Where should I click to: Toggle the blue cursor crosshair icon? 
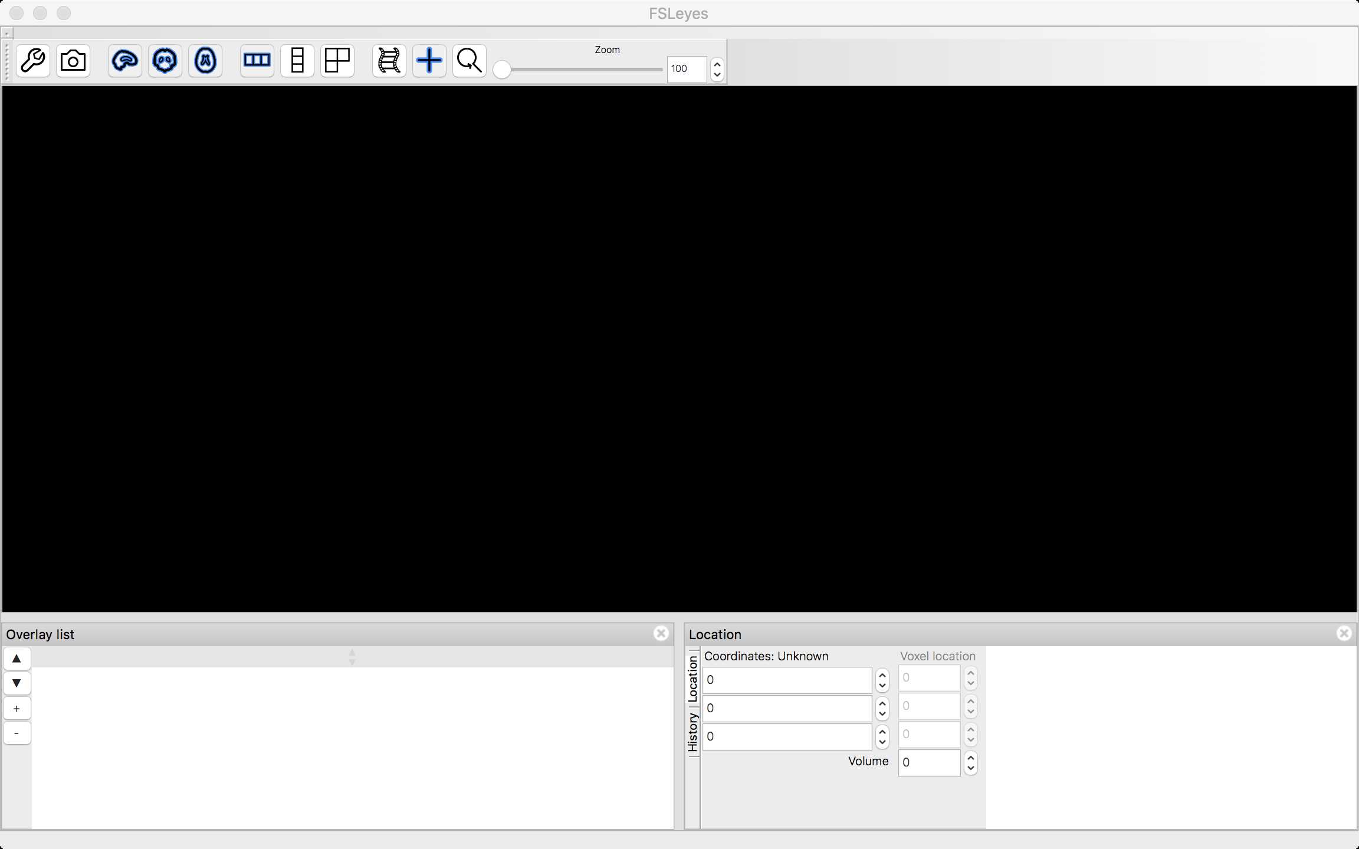(429, 61)
